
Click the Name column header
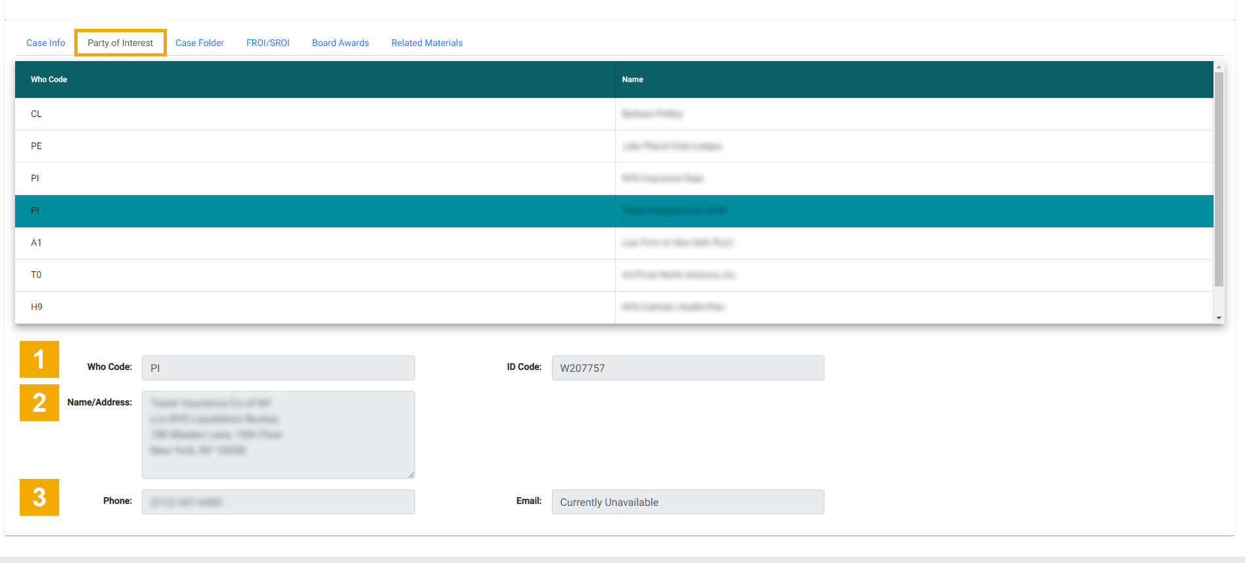(633, 79)
